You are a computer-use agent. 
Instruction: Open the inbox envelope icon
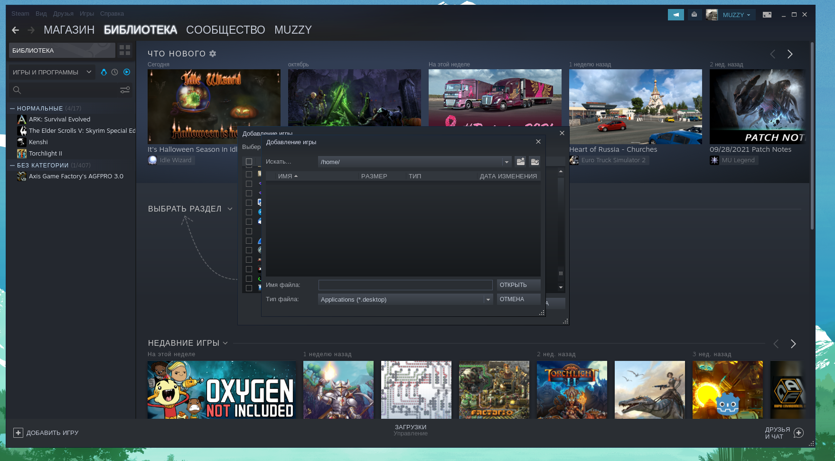click(x=694, y=15)
